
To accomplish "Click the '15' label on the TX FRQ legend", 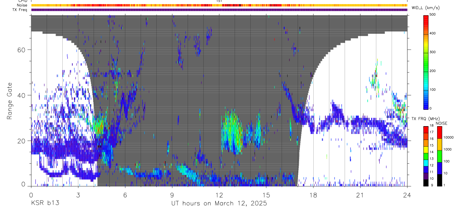I will click(432, 146).
